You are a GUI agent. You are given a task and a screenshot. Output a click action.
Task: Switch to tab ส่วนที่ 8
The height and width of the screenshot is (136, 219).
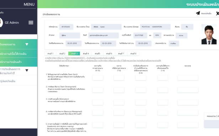click(x=133, y=53)
